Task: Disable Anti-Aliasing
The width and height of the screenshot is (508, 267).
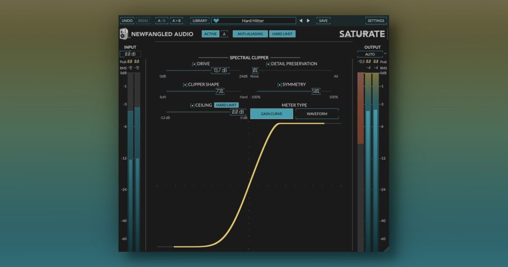Action: pyautogui.click(x=250, y=34)
